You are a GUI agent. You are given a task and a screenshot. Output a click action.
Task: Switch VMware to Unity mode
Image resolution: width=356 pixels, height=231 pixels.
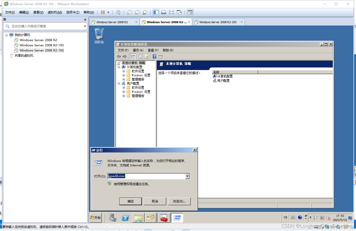click(179, 12)
